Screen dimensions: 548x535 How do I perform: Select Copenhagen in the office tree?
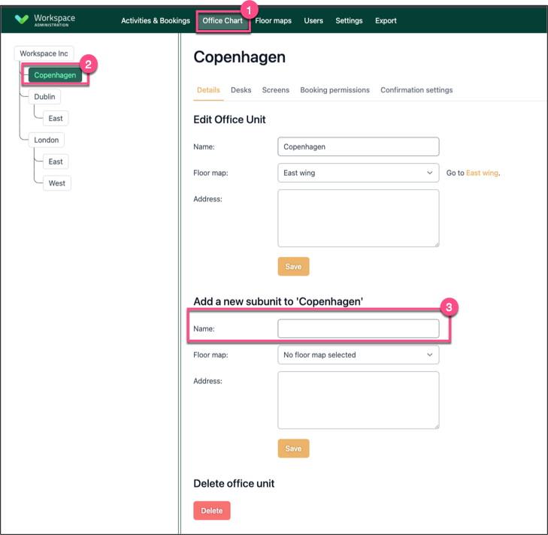tap(55, 75)
